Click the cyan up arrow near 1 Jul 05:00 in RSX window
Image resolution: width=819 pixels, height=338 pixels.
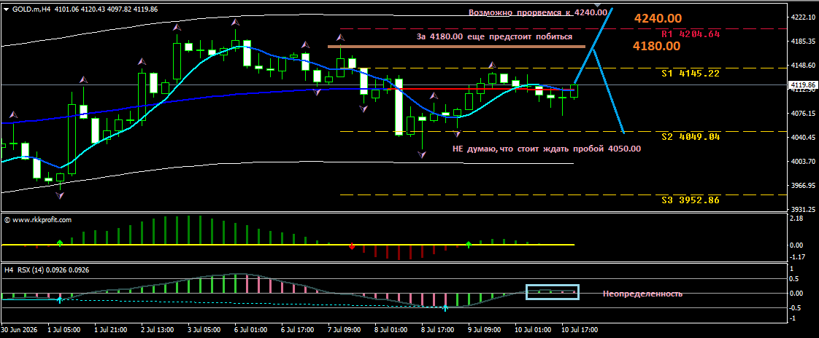coord(59,300)
